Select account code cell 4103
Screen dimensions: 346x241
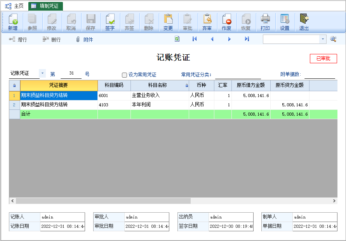click(x=114, y=105)
